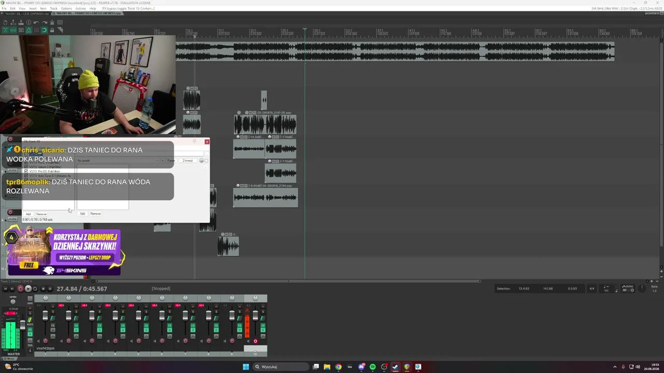Toggle the FX bypass checkbox beside 2 in+out
The height and width of the screenshot is (373, 664).
click(x=206, y=161)
